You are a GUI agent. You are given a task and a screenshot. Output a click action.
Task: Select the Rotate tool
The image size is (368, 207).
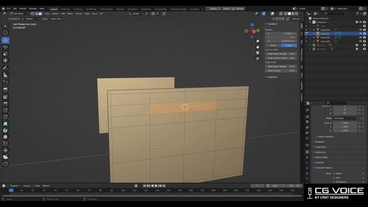coord(5,47)
